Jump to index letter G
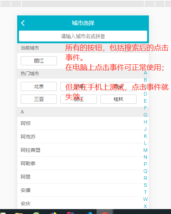 145,115
